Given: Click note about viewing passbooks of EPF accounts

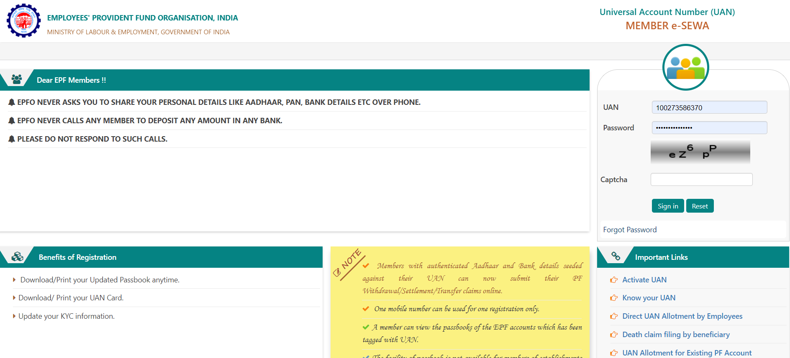Looking at the screenshot, I should click(x=472, y=333).
